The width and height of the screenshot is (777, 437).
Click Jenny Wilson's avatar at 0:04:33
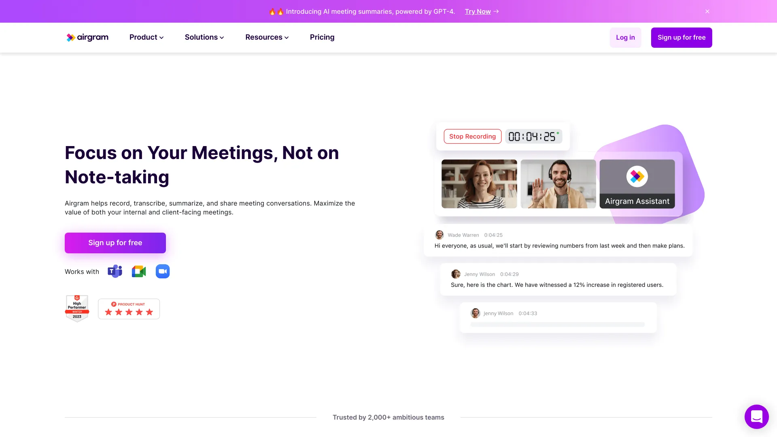(x=475, y=313)
